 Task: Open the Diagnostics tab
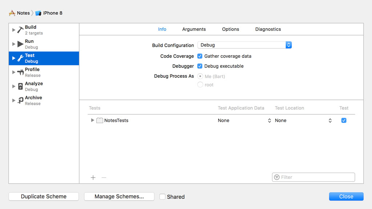pyautogui.click(x=268, y=29)
